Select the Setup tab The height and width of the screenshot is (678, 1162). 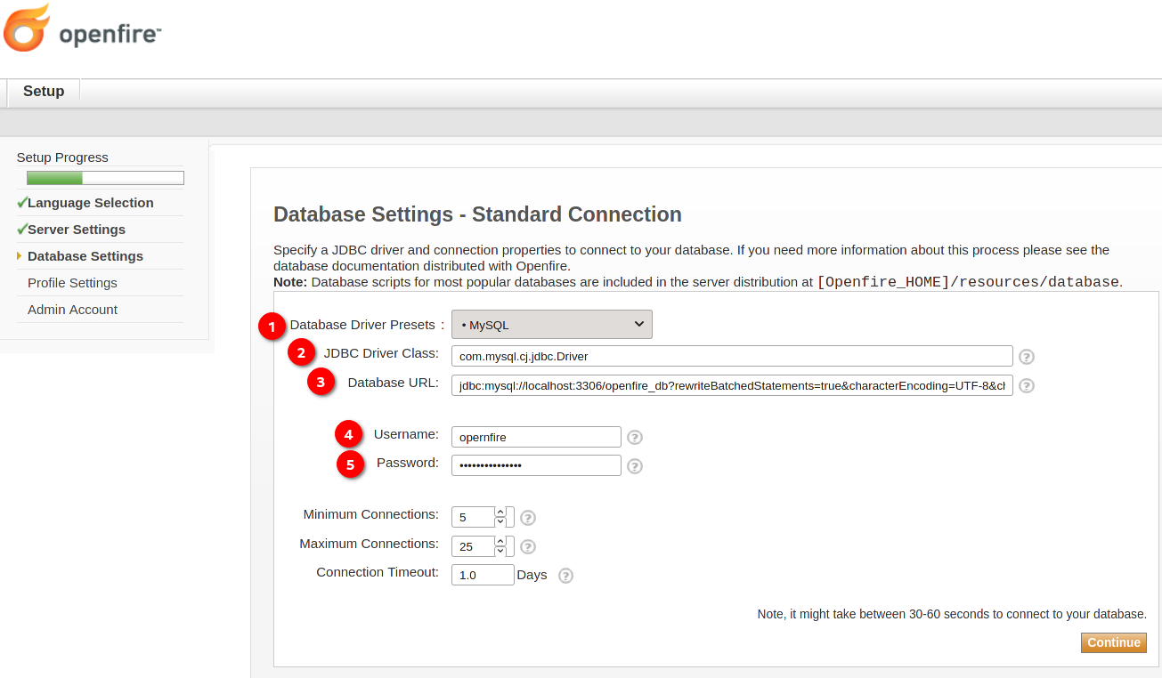[x=44, y=91]
